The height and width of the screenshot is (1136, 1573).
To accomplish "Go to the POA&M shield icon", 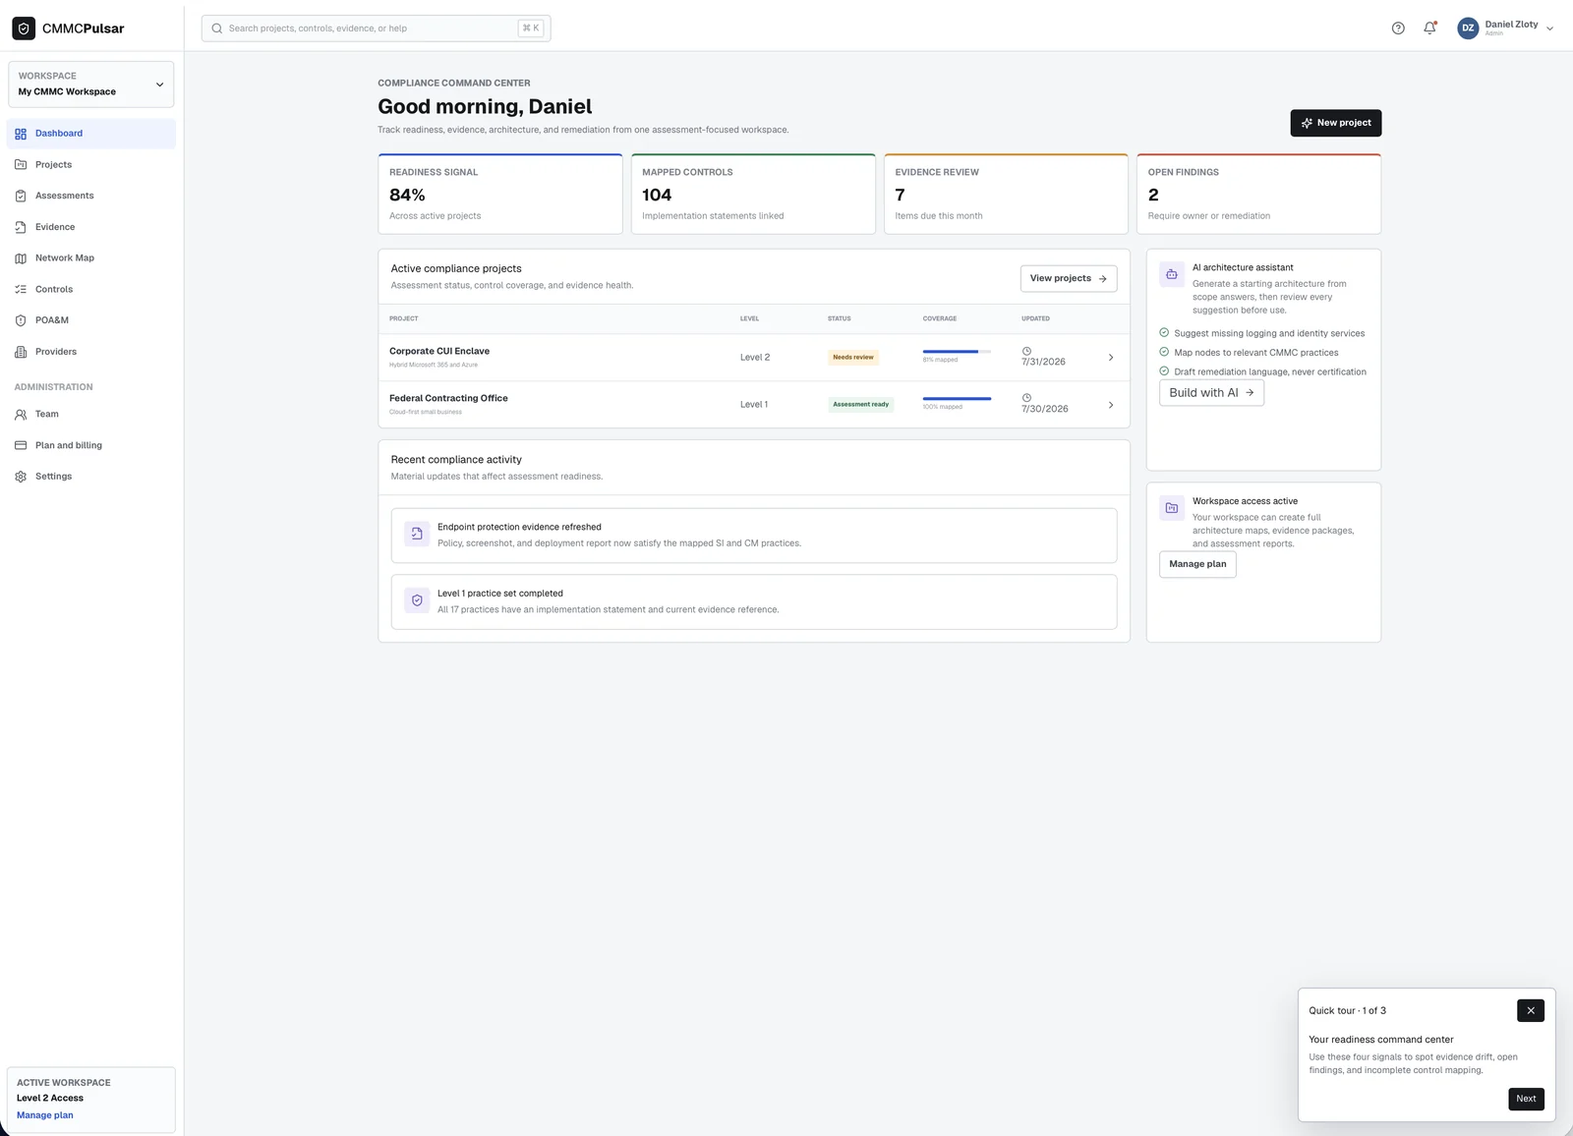I will [21, 320].
